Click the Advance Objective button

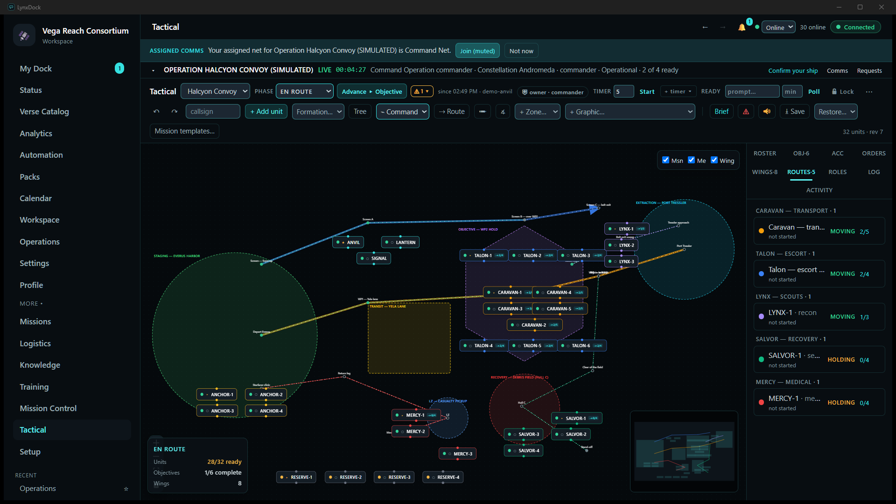(371, 91)
